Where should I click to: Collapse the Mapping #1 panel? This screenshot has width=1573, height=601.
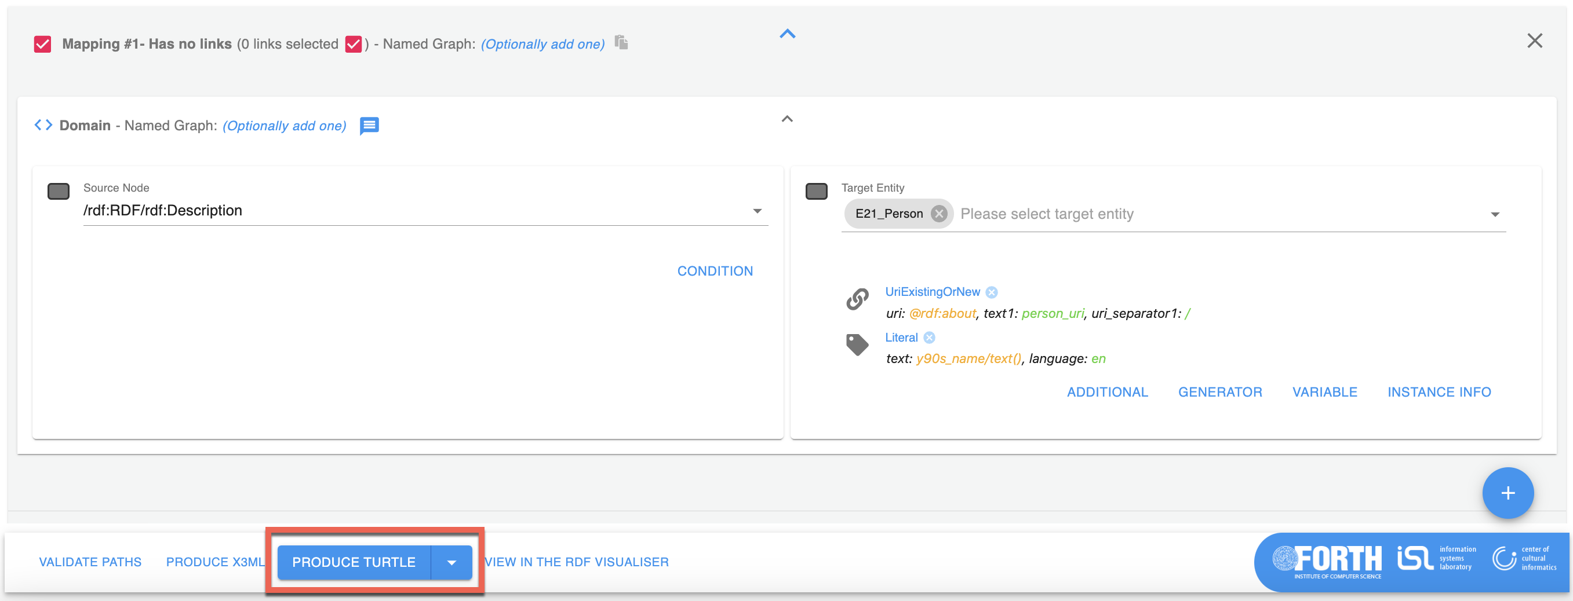787,34
